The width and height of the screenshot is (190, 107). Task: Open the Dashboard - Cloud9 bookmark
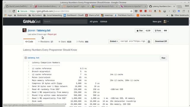click(74, 15)
